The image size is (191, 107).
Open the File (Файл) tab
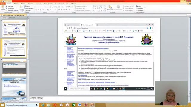(x=3, y=4)
